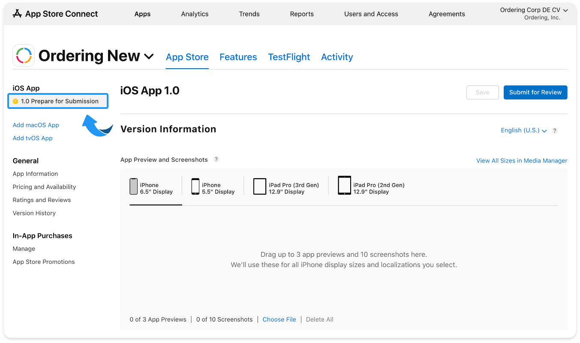Expand the Ordering New app switcher chevron

pyautogui.click(x=149, y=56)
